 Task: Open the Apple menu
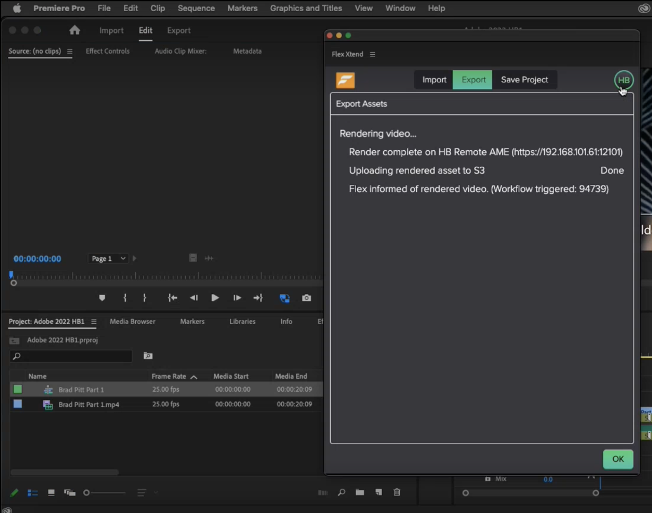pos(17,8)
